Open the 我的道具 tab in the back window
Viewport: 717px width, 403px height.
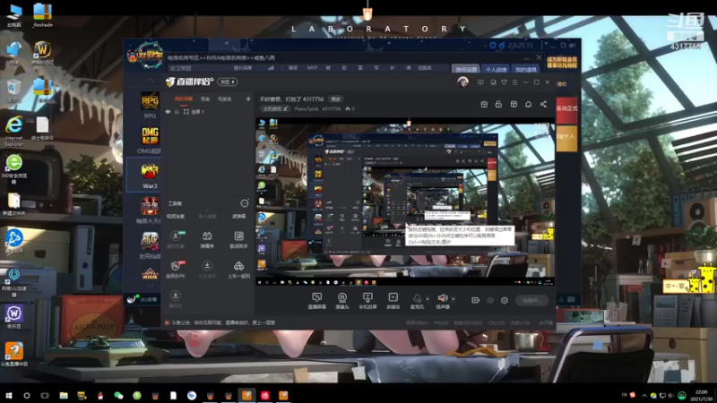525,69
